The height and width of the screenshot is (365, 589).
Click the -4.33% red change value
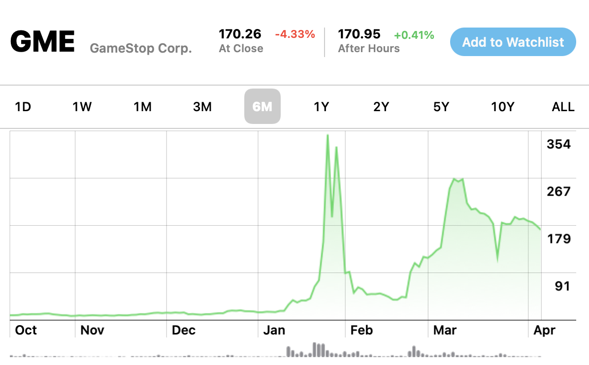[x=294, y=34]
